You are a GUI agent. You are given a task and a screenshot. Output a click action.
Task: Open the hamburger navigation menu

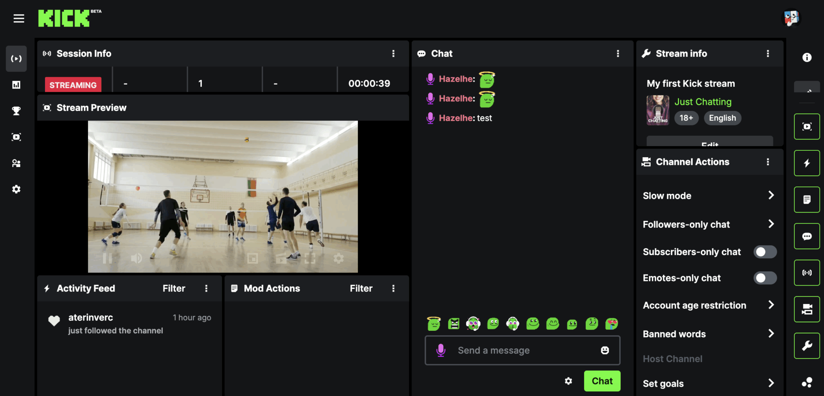click(x=18, y=18)
